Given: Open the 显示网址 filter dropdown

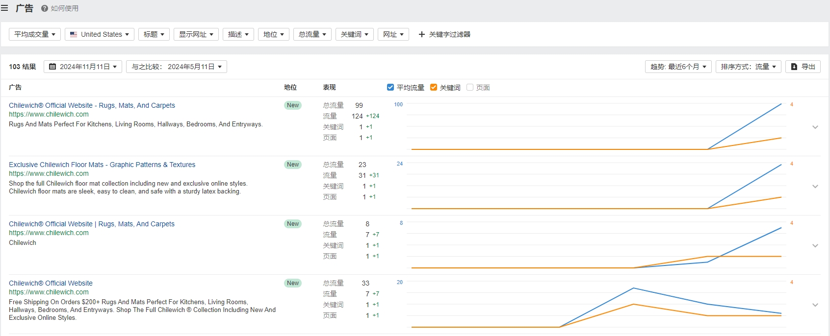Looking at the screenshot, I should 196,34.
